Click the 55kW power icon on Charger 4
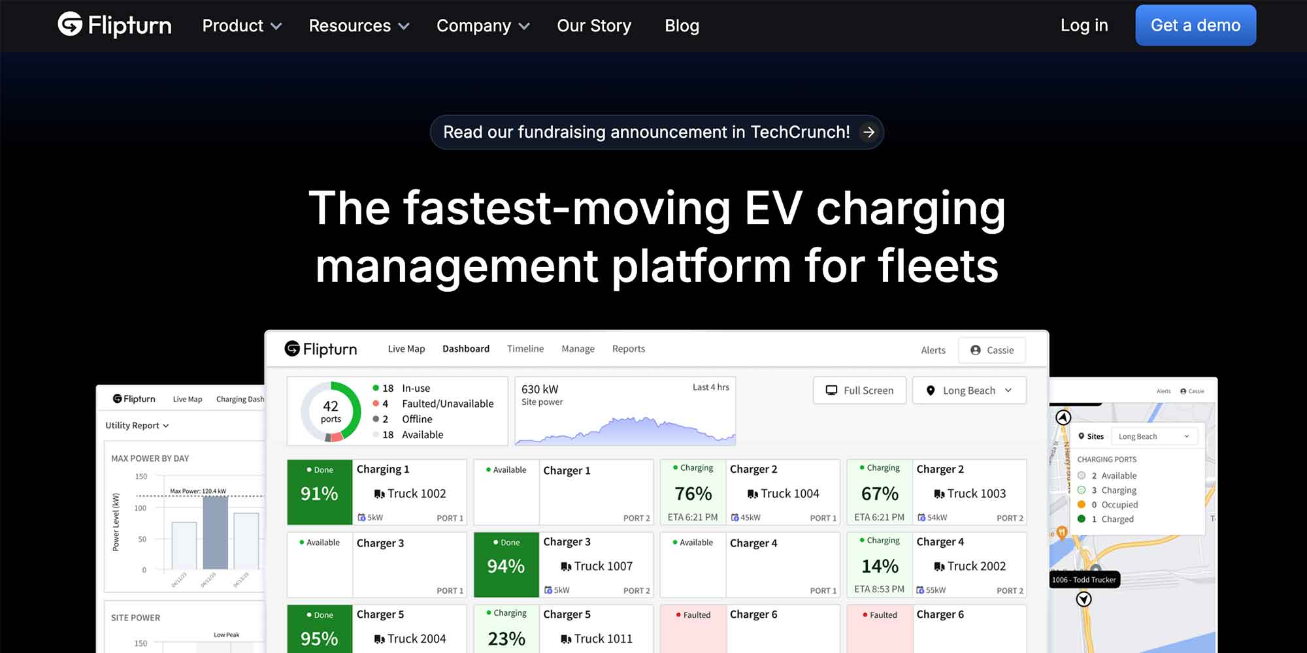The width and height of the screenshot is (1307, 653). coord(920,590)
